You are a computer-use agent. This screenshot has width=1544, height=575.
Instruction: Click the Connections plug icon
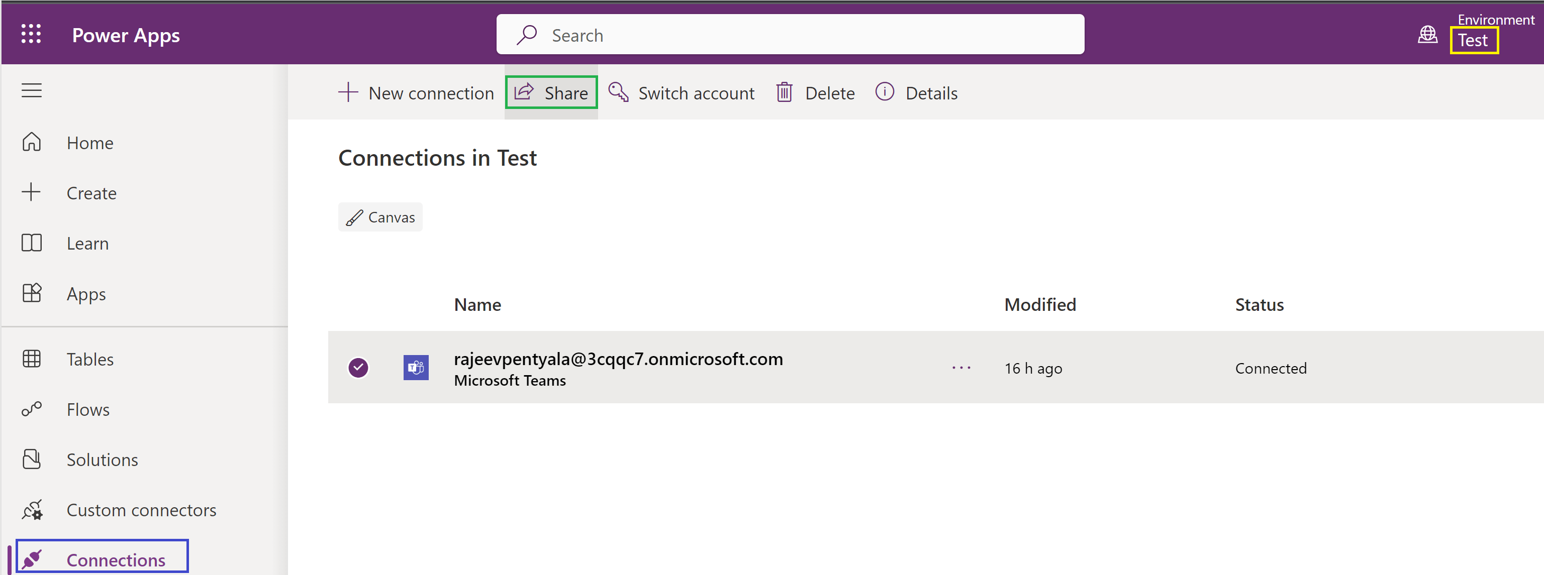click(x=32, y=559)
